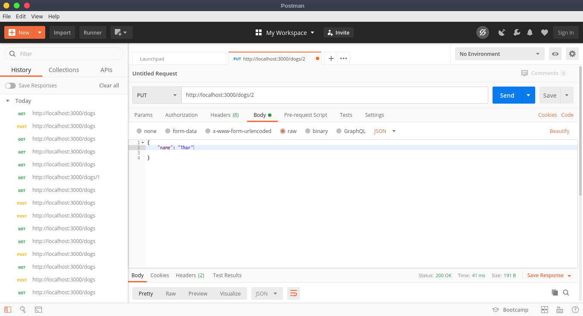Copy the response with the copy icon
The width and height of the screenshot is (583, 316).
555,293
